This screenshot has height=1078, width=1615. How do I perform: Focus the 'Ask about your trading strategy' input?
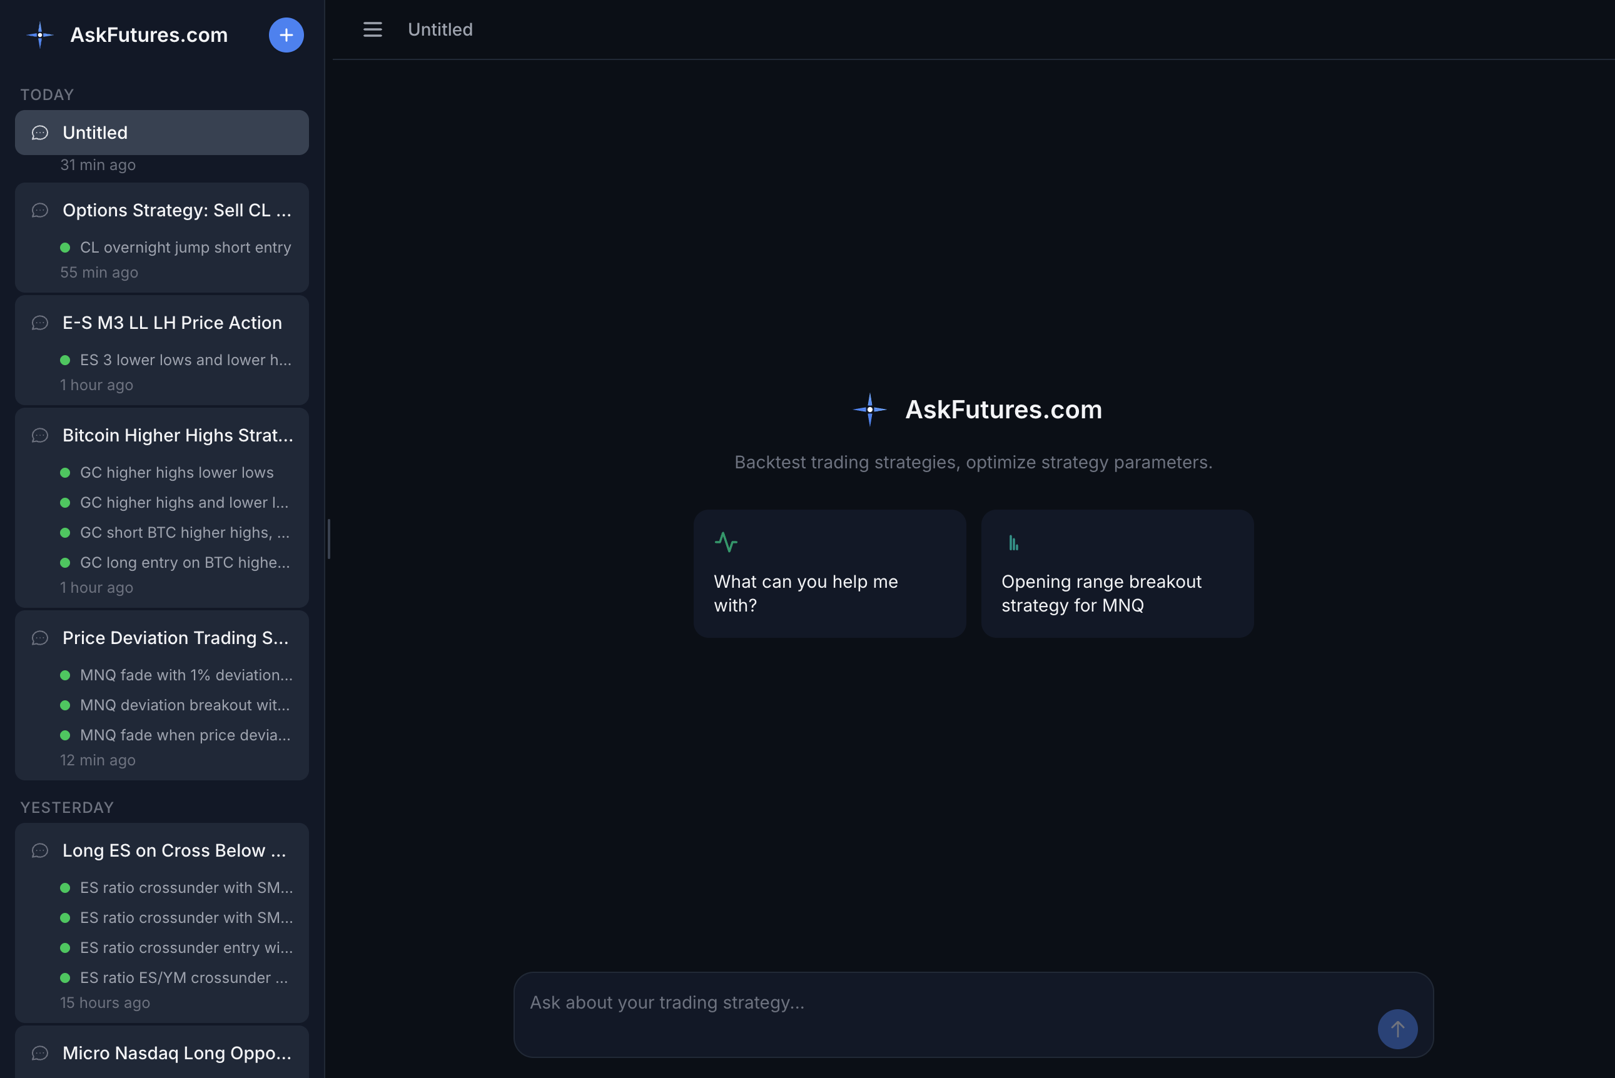point(973,1014)
